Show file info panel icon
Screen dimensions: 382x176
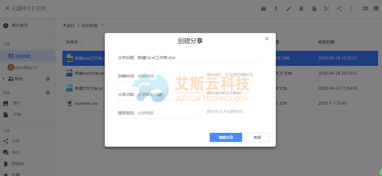click(x=376, y=9)
